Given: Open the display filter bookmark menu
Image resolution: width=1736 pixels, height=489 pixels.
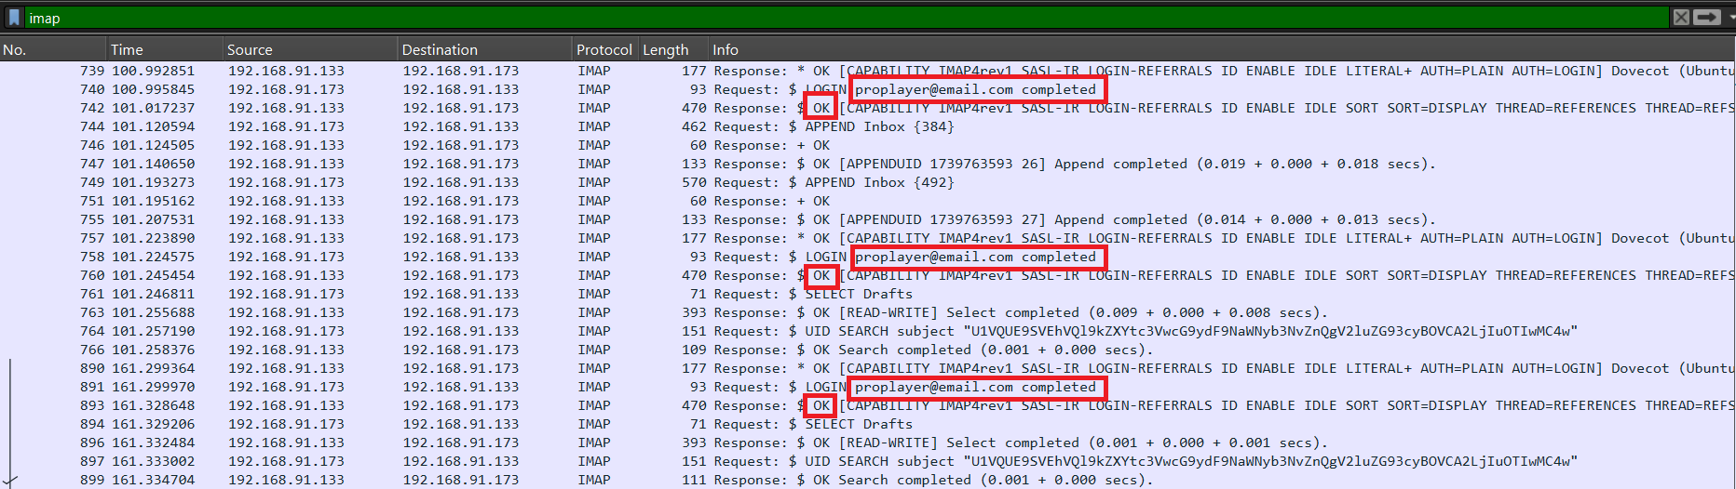Looking at the screenshot, I should [x=14, y=18].
